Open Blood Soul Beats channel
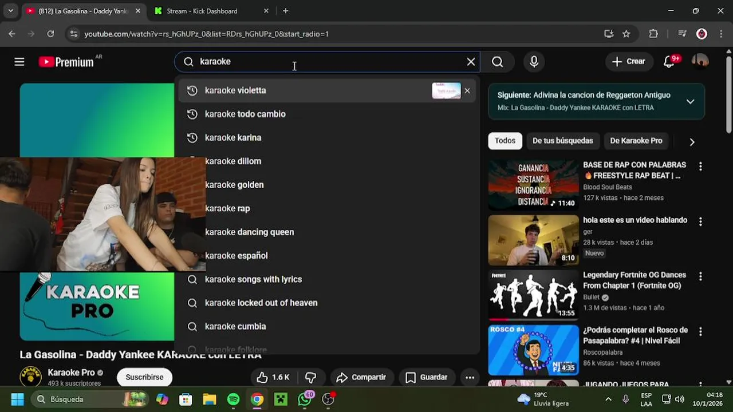The height and width of the screenshot is (412, 733). click(x=608, y=187)
